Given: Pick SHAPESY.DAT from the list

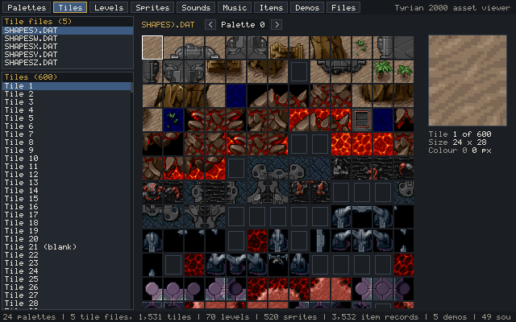Looking at the screenshot, I should [x=68, y=55].
